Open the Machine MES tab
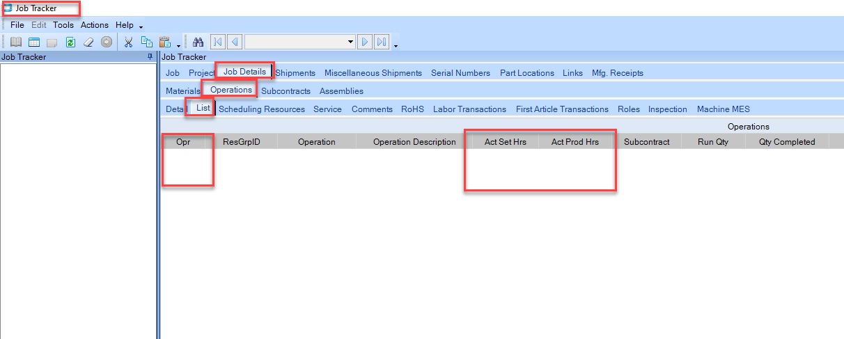The image size is (844, 339). coord(724,109)
